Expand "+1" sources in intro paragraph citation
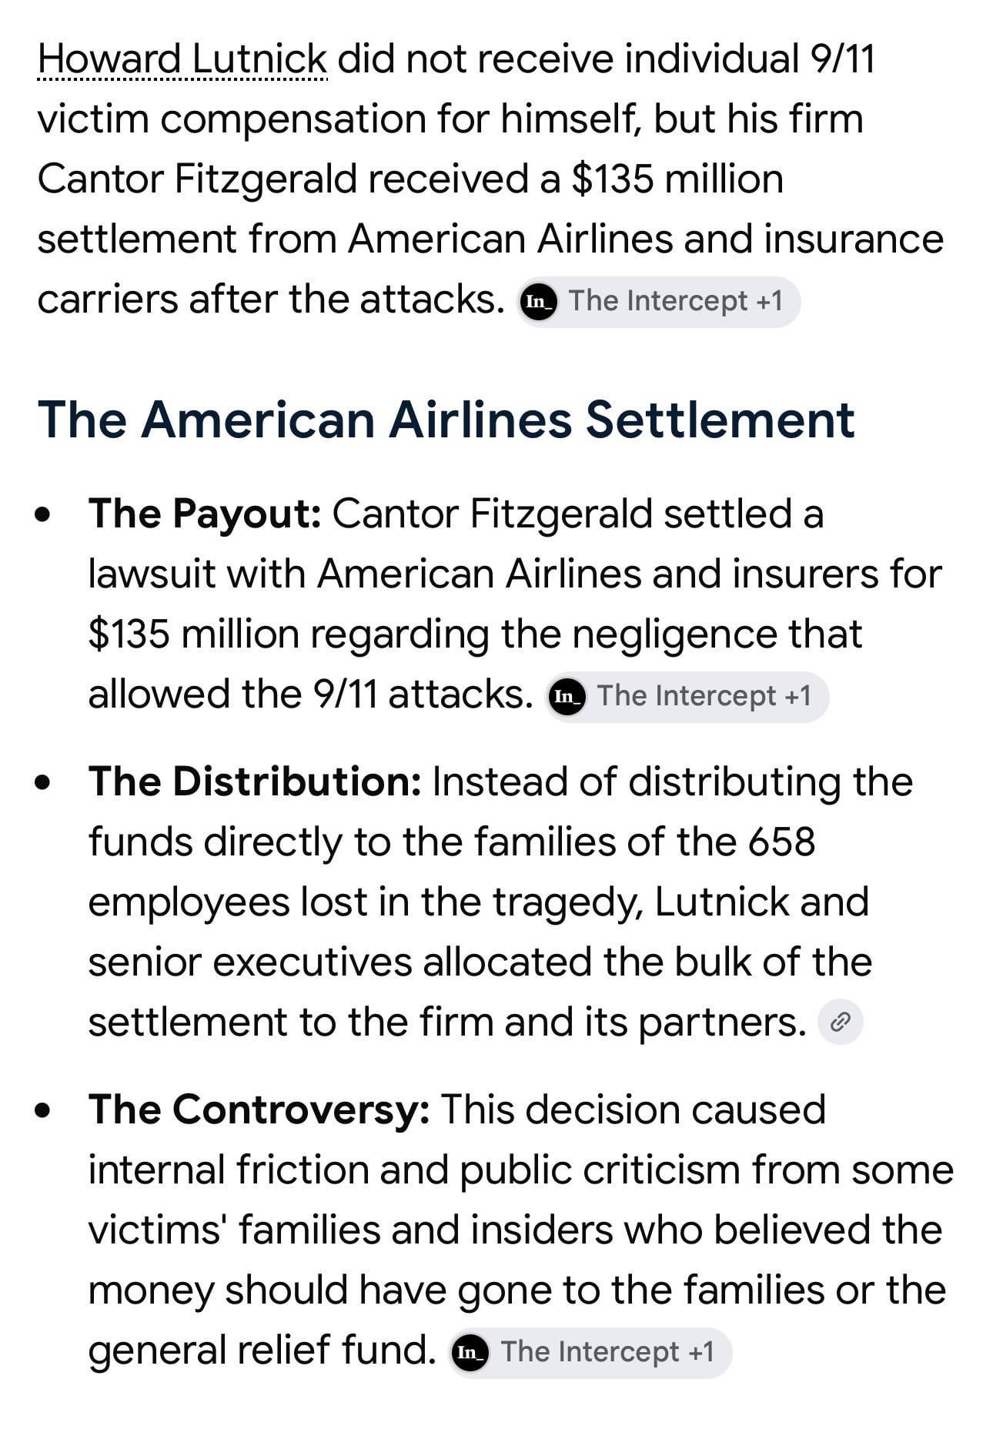The width and height of the screenshot is (993, 1436). [769, 301]
